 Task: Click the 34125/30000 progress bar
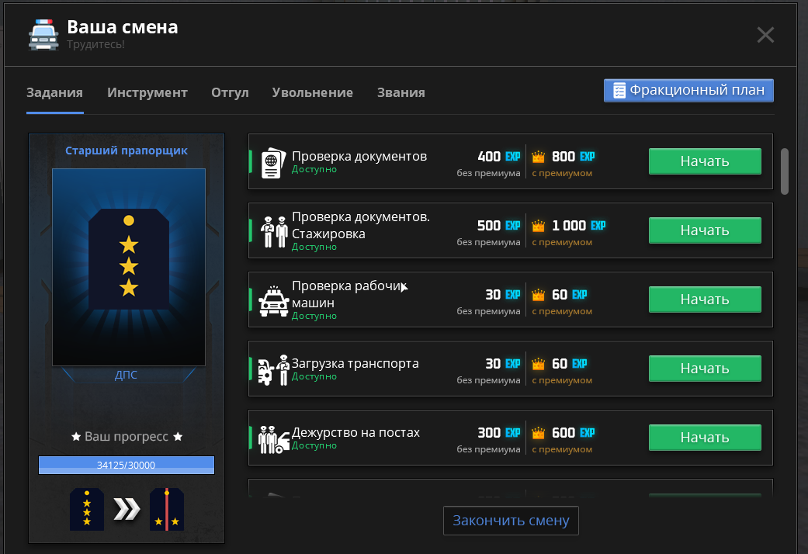point(127,465)
